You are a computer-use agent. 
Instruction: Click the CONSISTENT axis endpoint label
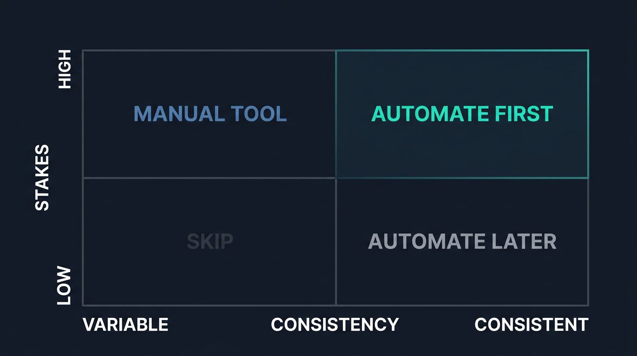531,324
